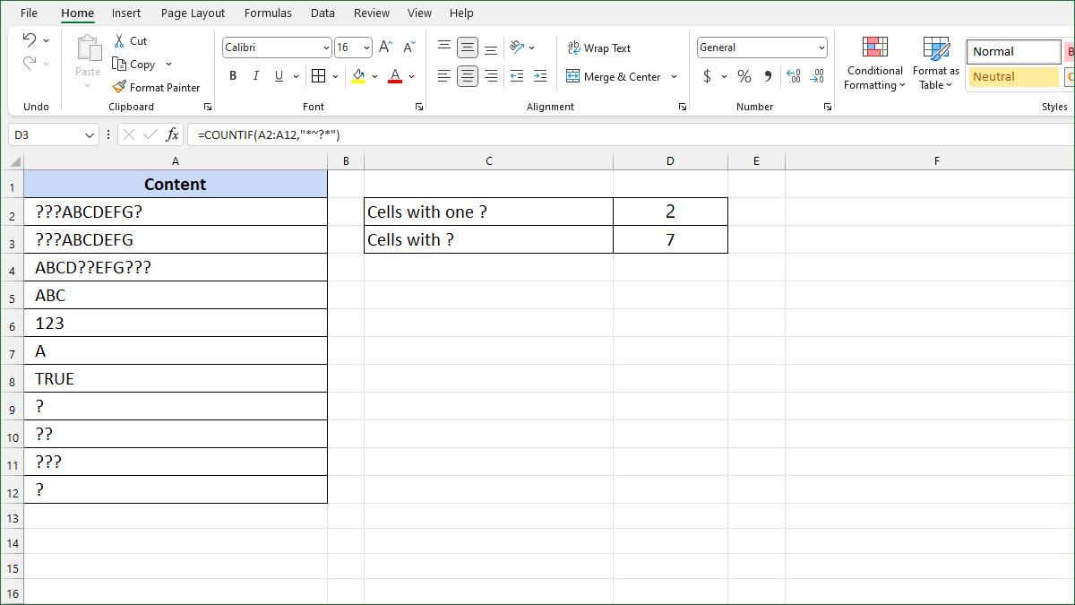Switch to the Formulas tab
The image size is (1075, 605).
268,13
